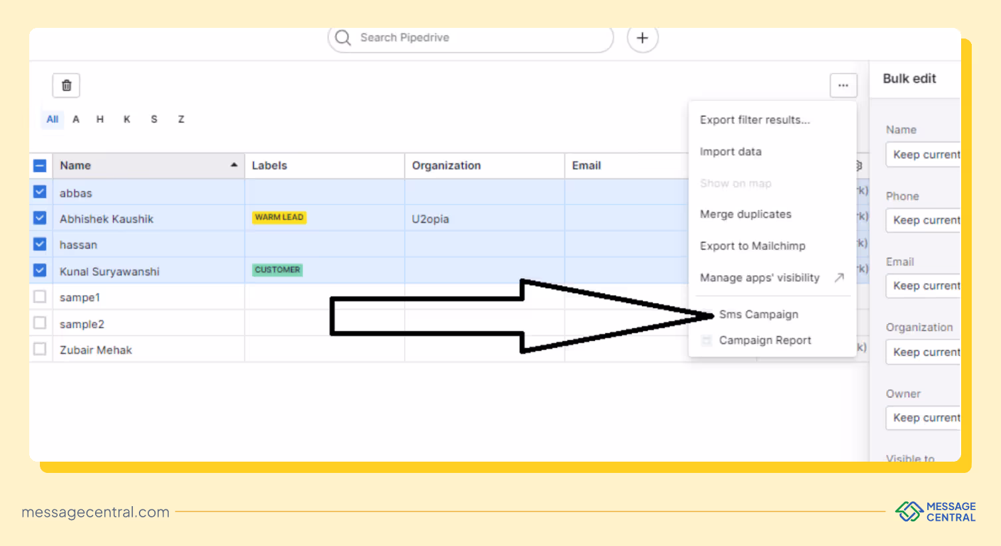Open the Owner Keep current dropdown
Viewport: 1001px width, 546px height.
923,417
